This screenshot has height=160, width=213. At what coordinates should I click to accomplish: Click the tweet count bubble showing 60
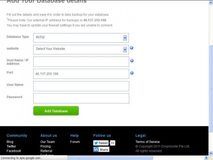click(x=113, y=143)
